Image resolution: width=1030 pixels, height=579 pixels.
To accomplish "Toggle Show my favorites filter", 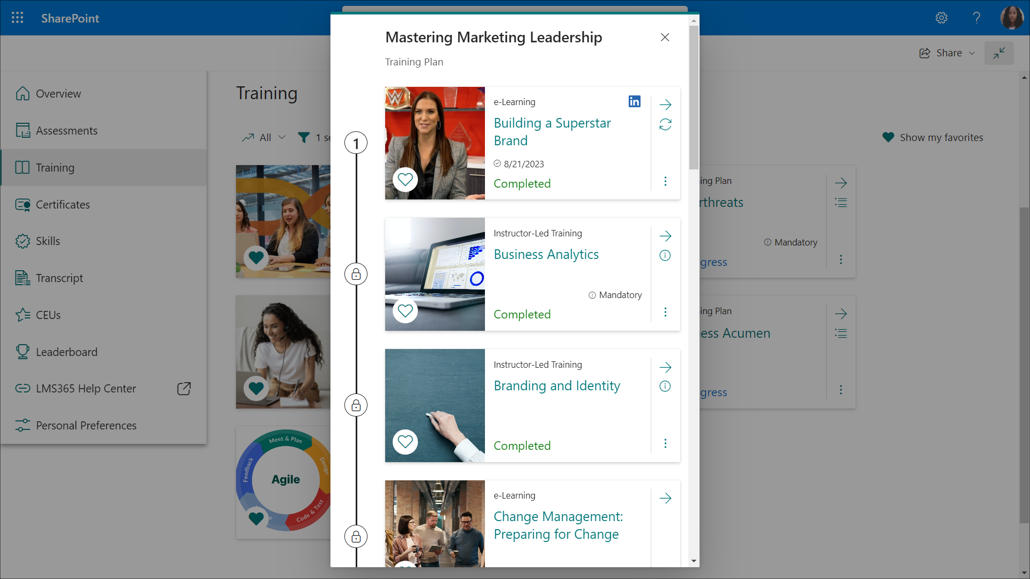I will [x=933, y=137].
